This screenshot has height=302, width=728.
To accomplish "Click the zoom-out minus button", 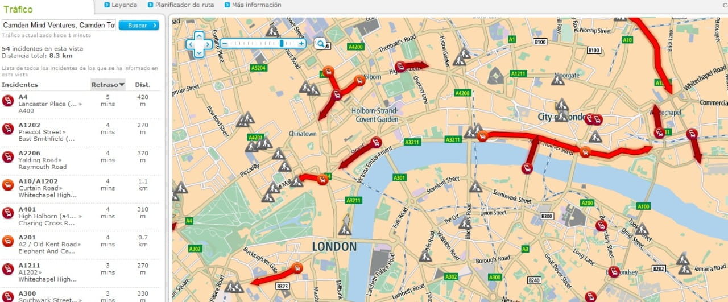I will point(225,44).
